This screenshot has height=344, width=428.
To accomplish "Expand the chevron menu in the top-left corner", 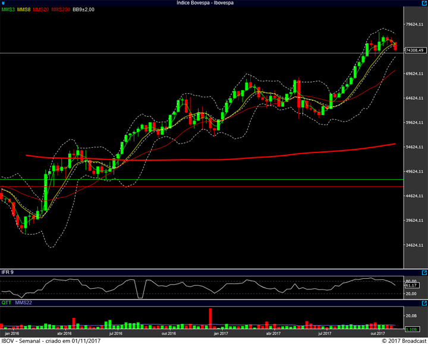I will pos(4,3).
